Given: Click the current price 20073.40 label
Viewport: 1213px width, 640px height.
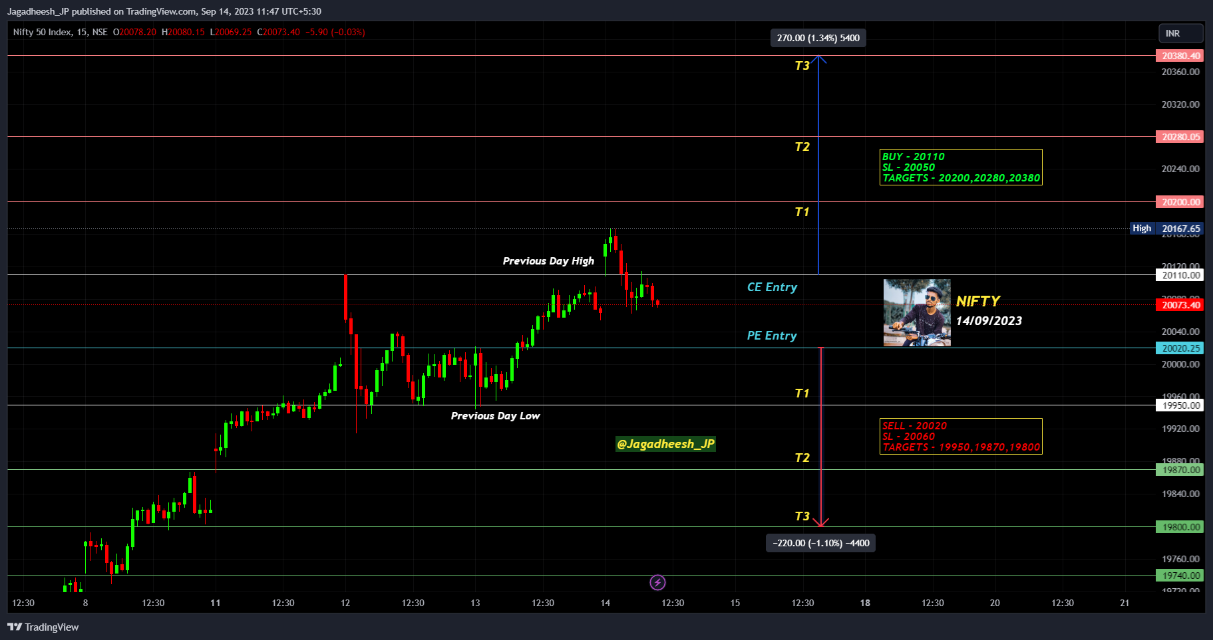Looking at the screenshot, I should click(x=1180, y=305).
